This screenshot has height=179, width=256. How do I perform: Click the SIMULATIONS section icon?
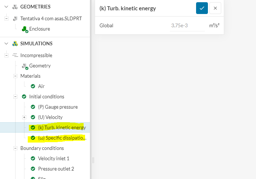[15, 43]
